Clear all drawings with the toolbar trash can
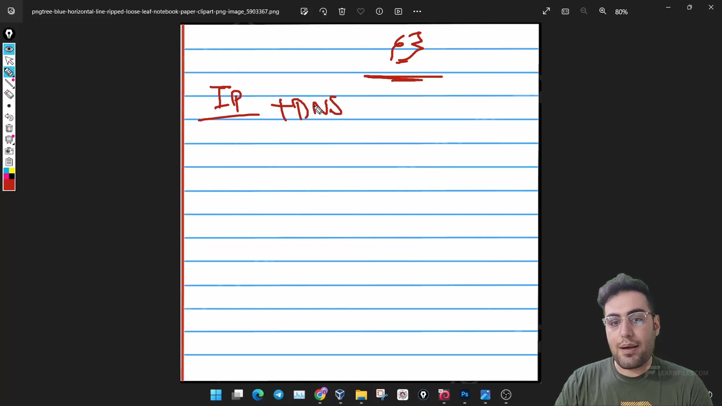Viewport: 722px width, 406px height. coord(9,128)
